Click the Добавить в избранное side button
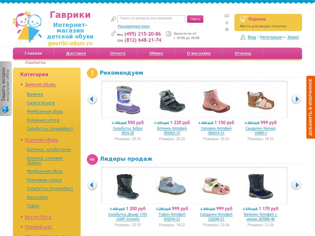 311,107
